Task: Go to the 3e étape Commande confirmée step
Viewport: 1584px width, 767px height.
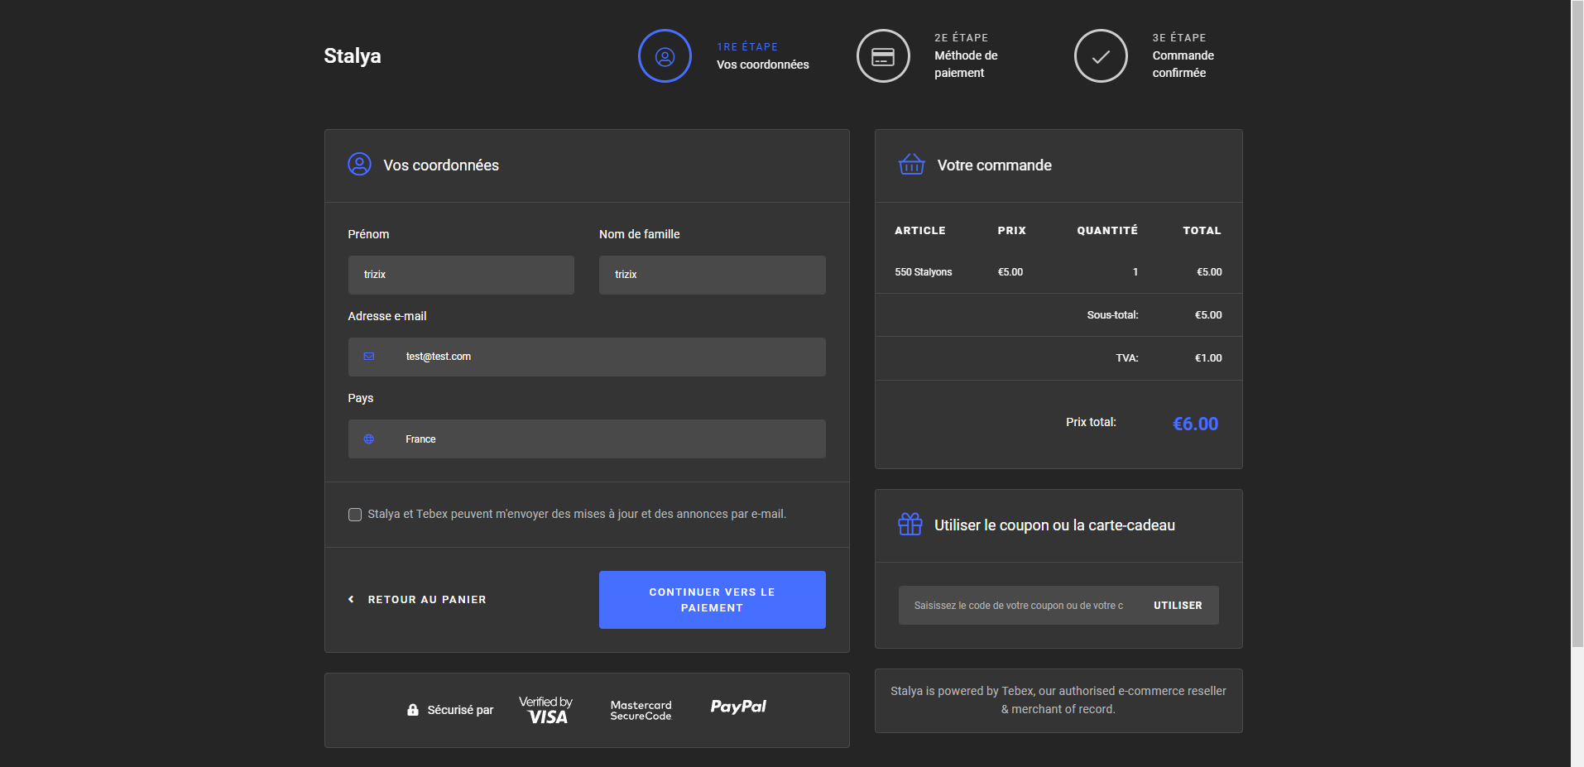Action: coord(1145,56)
